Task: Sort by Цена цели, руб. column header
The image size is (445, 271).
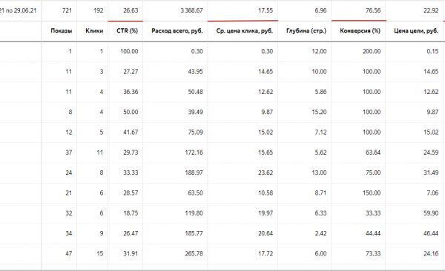Action: pyautogui.click(x=416, y=31)
